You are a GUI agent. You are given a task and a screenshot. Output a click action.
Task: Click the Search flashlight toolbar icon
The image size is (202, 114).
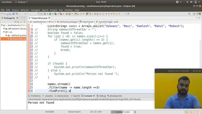tap(81, 14)
